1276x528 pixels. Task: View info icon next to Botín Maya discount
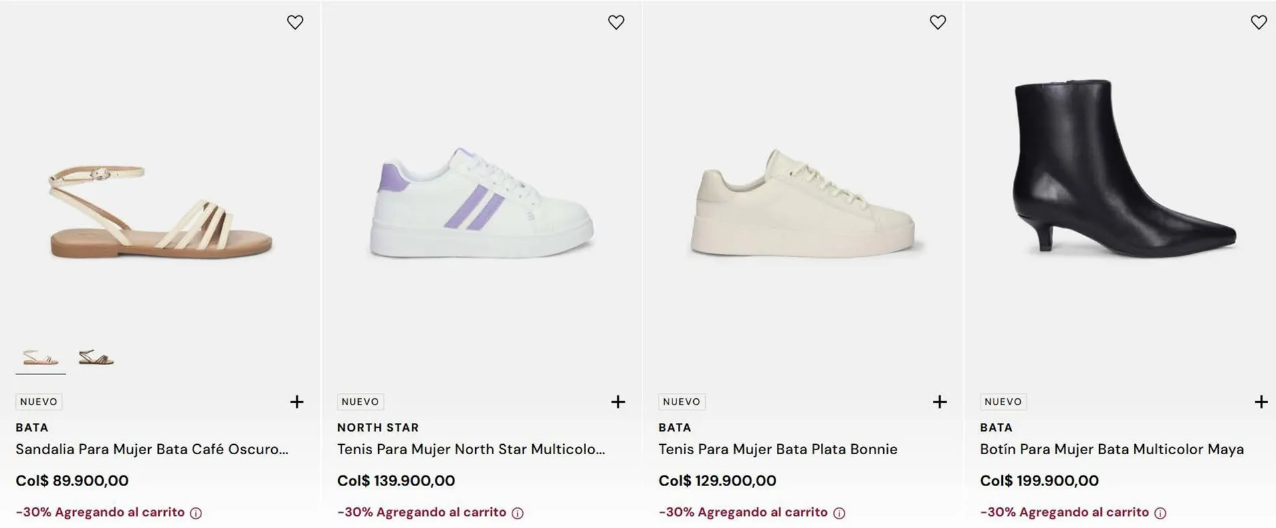tap(1160, 513)
